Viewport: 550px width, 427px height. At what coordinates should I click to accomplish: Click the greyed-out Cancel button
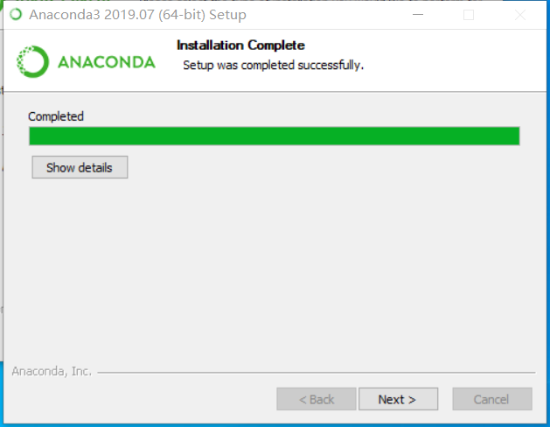pyautogui.click(x=492, y=399)
